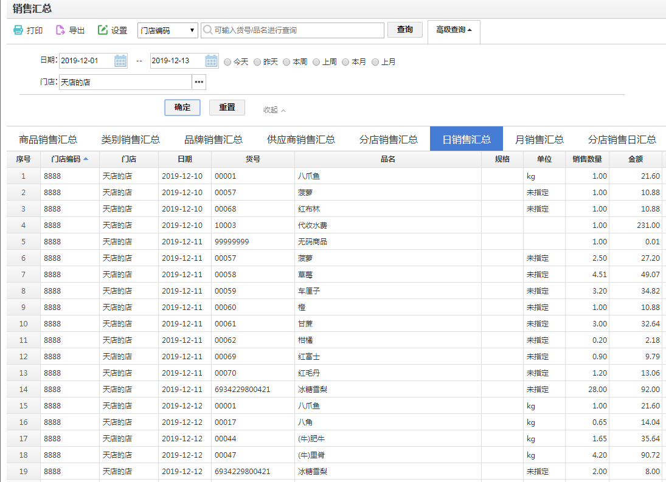Click quantity 28.00 in row 14

click(597, 390)
